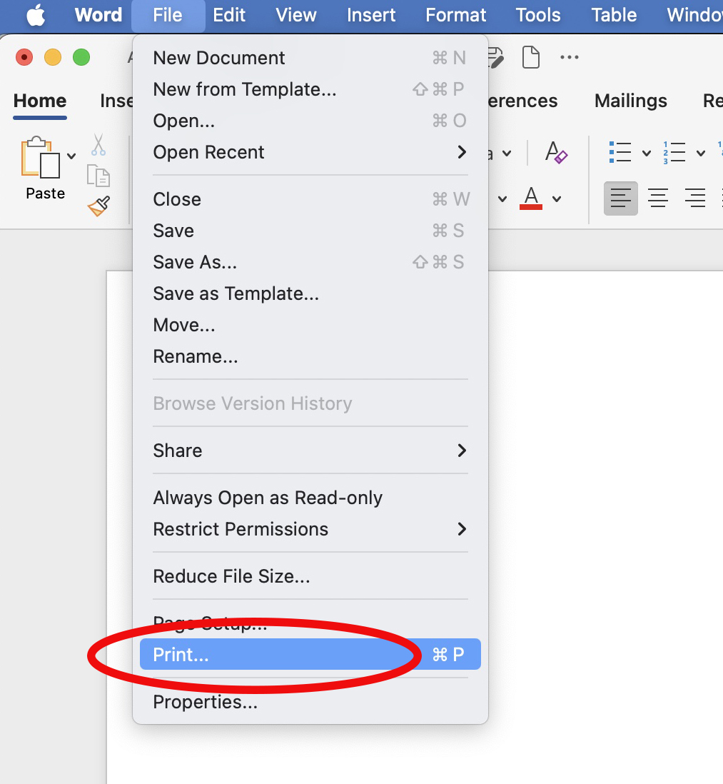The image size is (723, 784).
Task: Toggle align right for paragraph
Action: click(x=694, y=198)
